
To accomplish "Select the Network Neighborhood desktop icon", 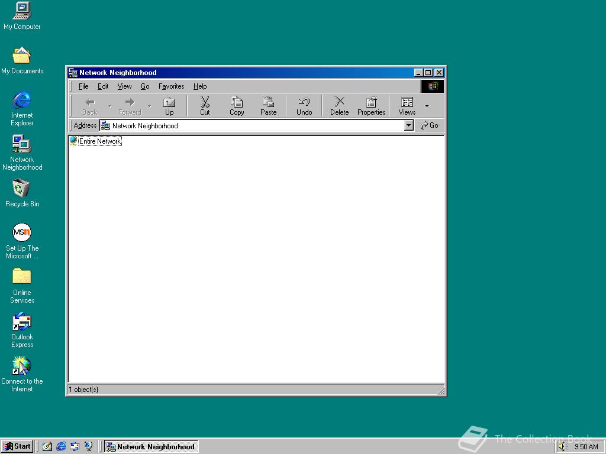I will 22,153.
